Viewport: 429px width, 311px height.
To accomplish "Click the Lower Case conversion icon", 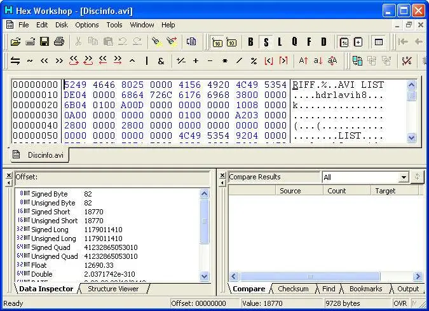I will coord(318,61).
